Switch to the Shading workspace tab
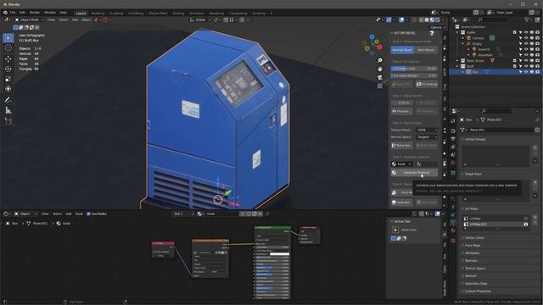This screenshot has width=543, height=305. coord(178,14)
